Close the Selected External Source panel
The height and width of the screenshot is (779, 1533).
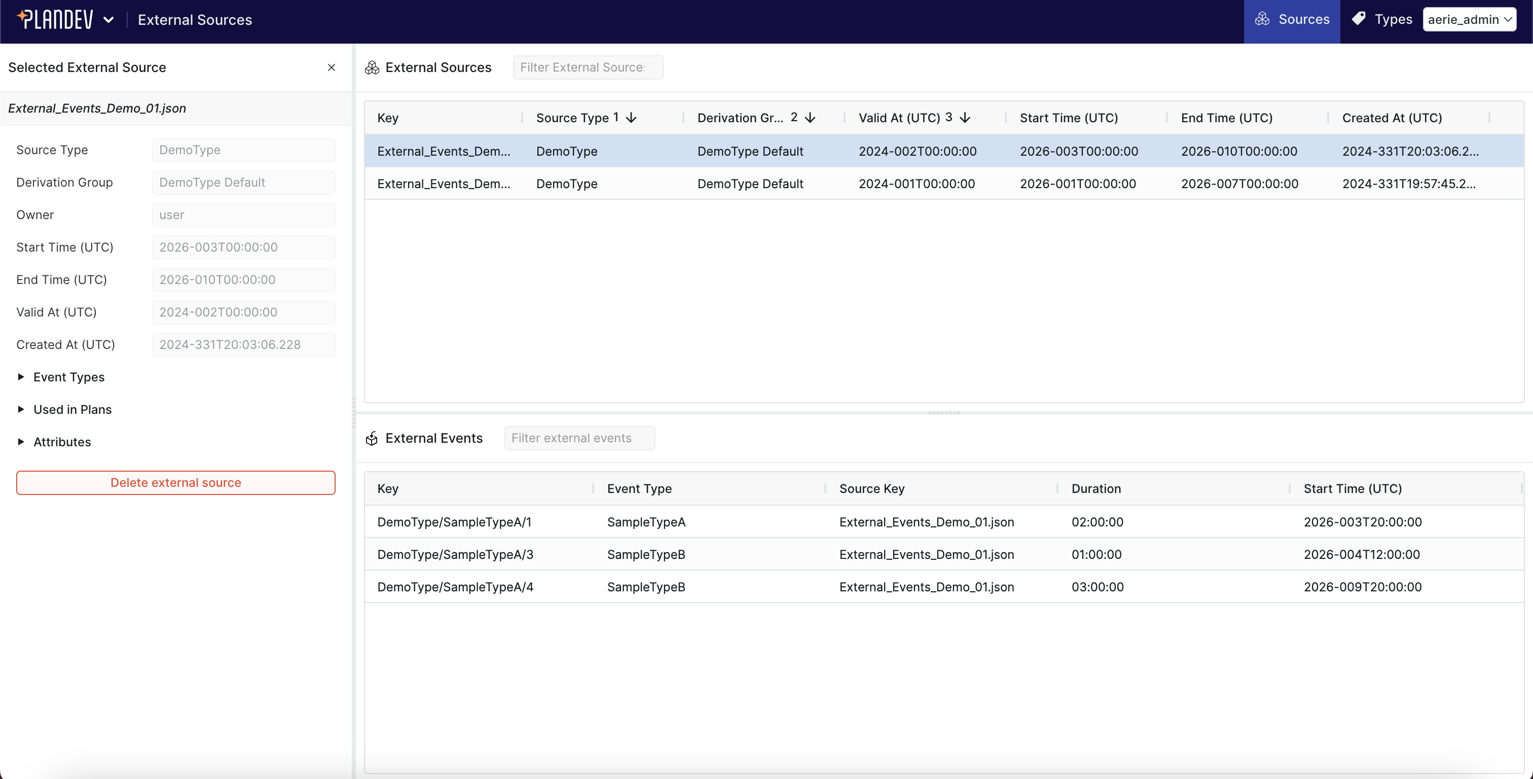332,67
